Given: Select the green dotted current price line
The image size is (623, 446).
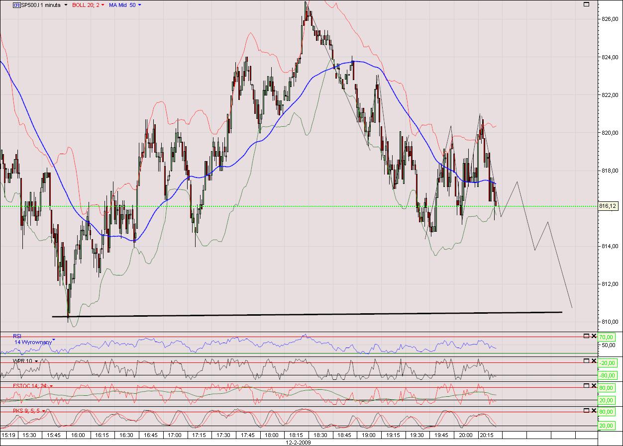Looking at the screenshot, I should tap(299, 206).
